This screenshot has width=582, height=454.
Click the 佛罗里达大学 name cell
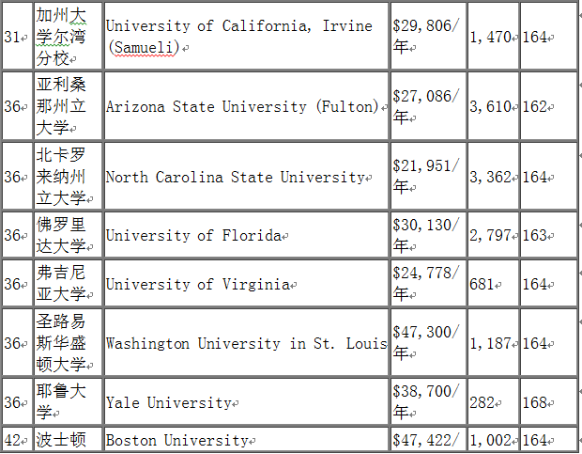coord(66,235)
